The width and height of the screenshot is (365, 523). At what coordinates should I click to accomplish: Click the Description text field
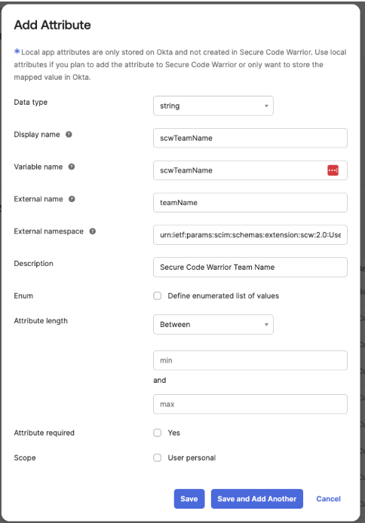250,268
